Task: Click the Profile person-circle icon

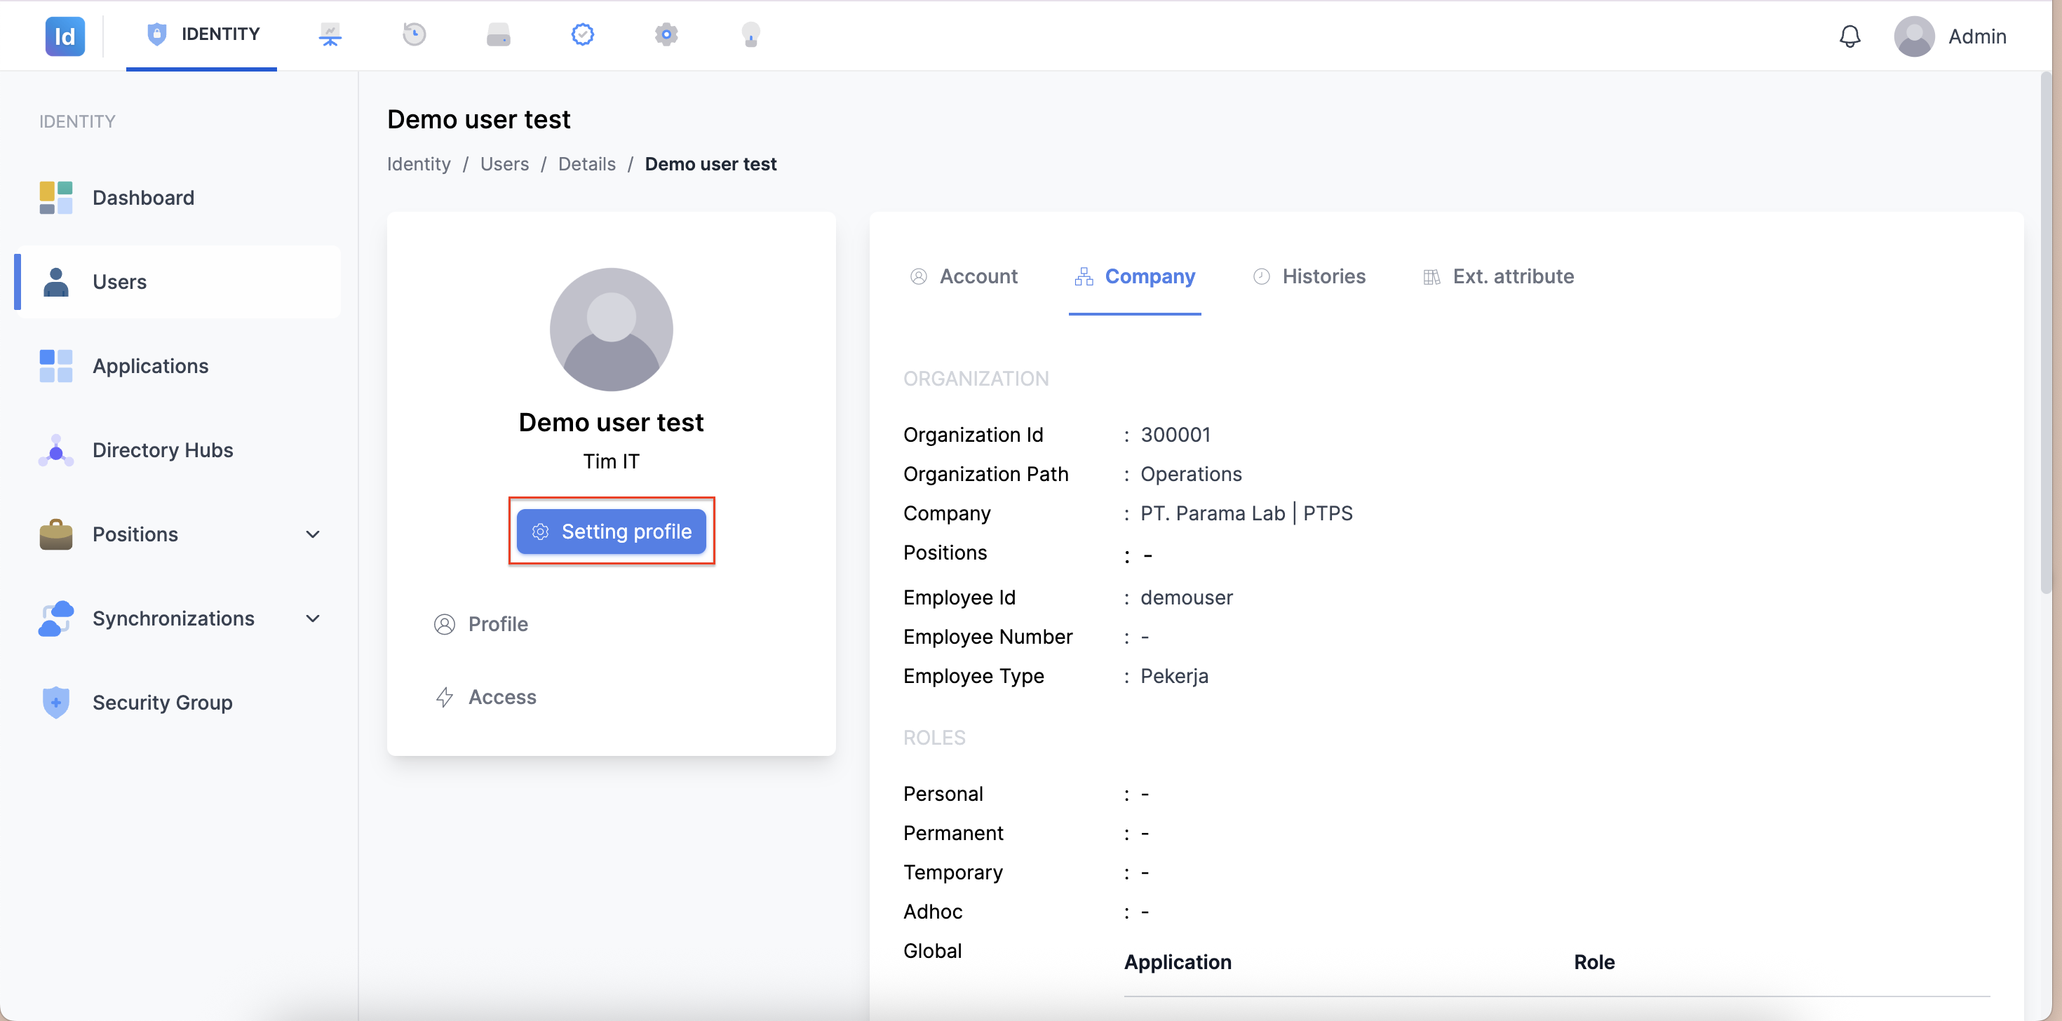Action: (x=444, y=624)
